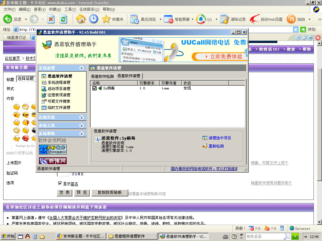This screenshot has height=241, width=322.
Task: Click the 瑞星软件使用问题求助? link
Action: pos(271,183)
